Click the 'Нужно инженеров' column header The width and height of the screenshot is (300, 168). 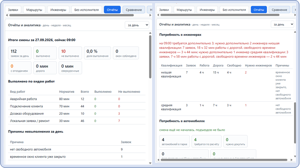pos(258,65)
